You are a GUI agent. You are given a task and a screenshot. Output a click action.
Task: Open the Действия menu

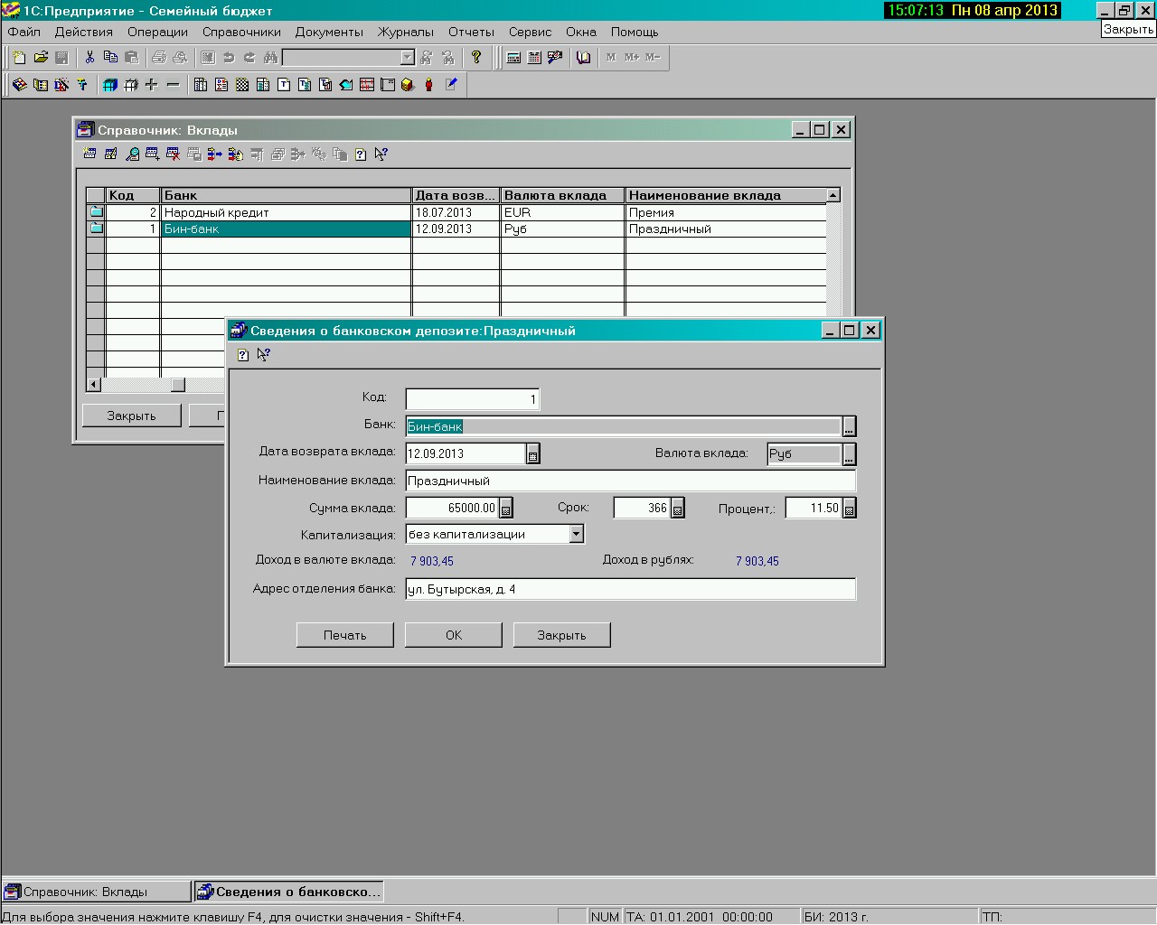pyautogui.click(x=84, y=32)
